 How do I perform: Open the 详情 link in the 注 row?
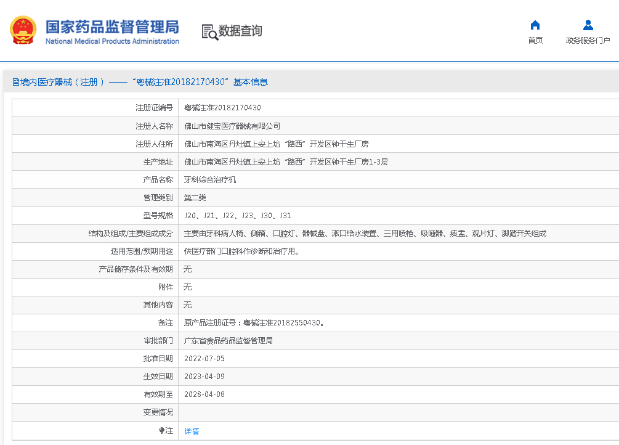(x=192, y=431)
